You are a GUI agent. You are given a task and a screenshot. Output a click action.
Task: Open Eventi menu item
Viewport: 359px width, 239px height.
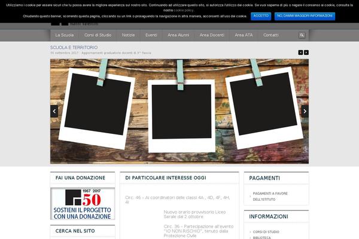pos(151,35)
